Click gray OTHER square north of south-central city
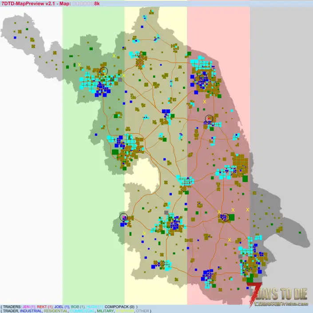This screenshot has height=313, width=313. [166, 212]
